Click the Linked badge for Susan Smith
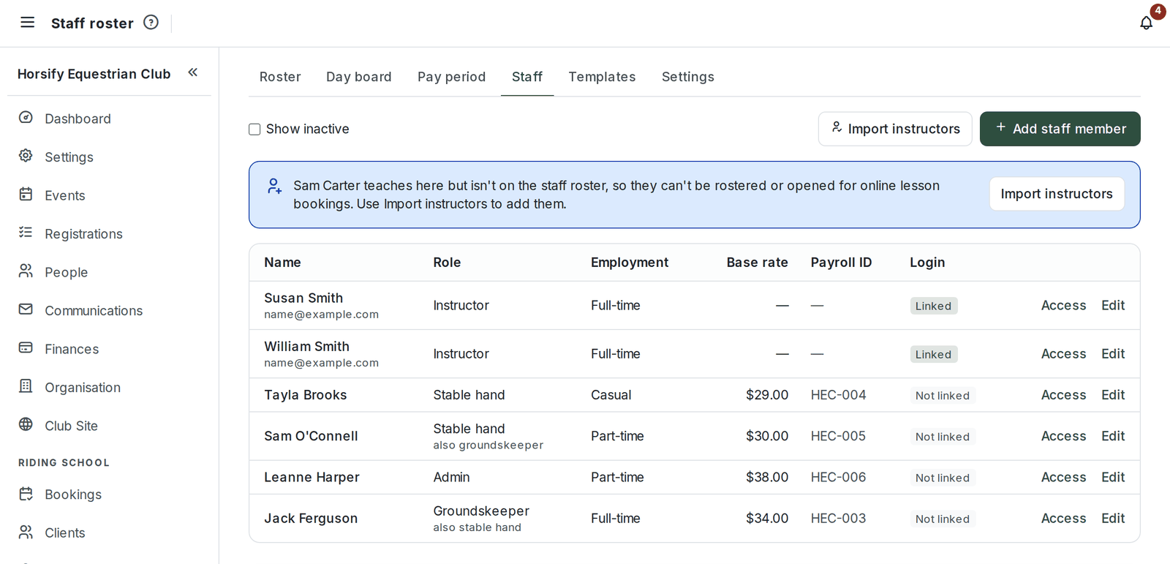The image size is (1170, 564). pyautogui.click(x=934, y=306)
